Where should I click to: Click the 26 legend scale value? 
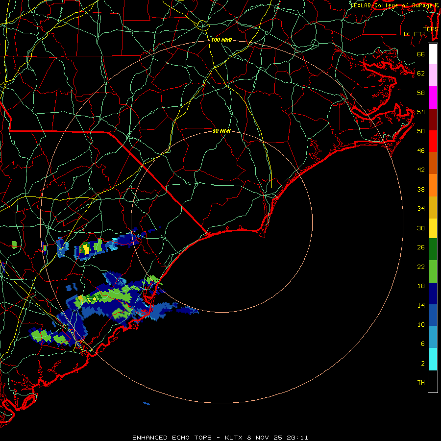[421, 247]
